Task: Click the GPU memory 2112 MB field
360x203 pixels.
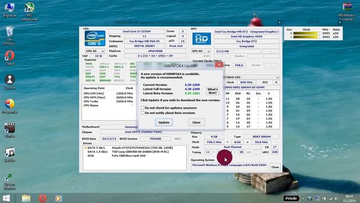Action: 223,51
